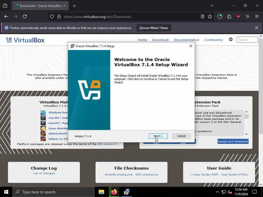
Task: Open a new tab with plus button
Action: (x=74, y=6)
